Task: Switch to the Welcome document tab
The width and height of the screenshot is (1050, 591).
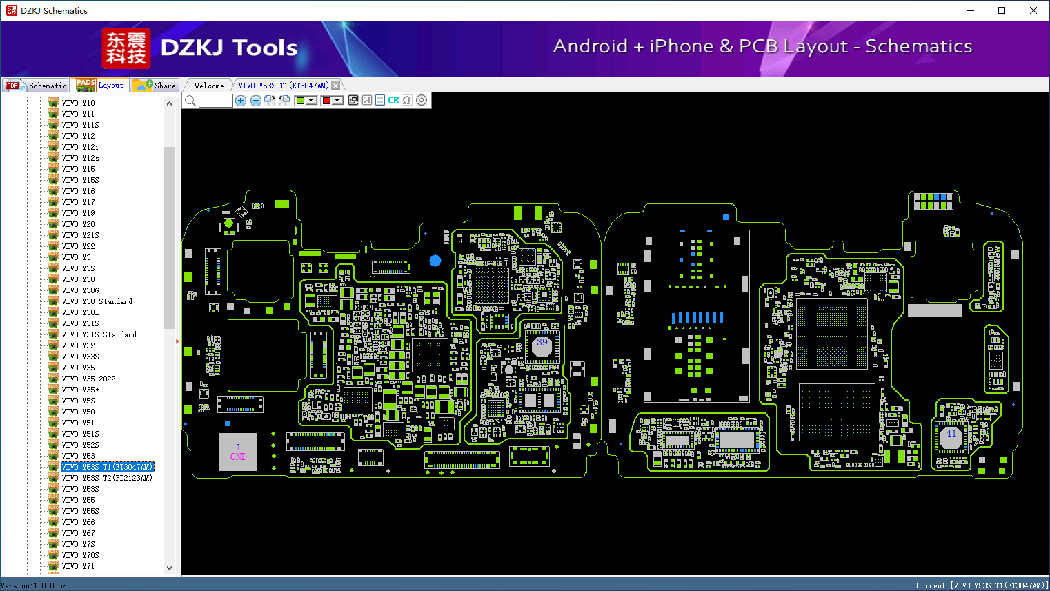Action: pyautogui.click(x=209, y=86)
